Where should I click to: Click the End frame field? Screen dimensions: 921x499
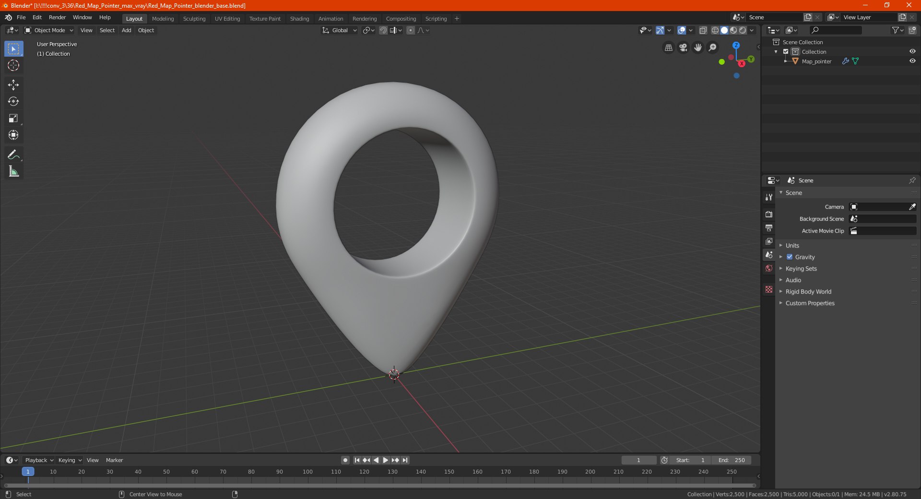click(x=732, y=460)
